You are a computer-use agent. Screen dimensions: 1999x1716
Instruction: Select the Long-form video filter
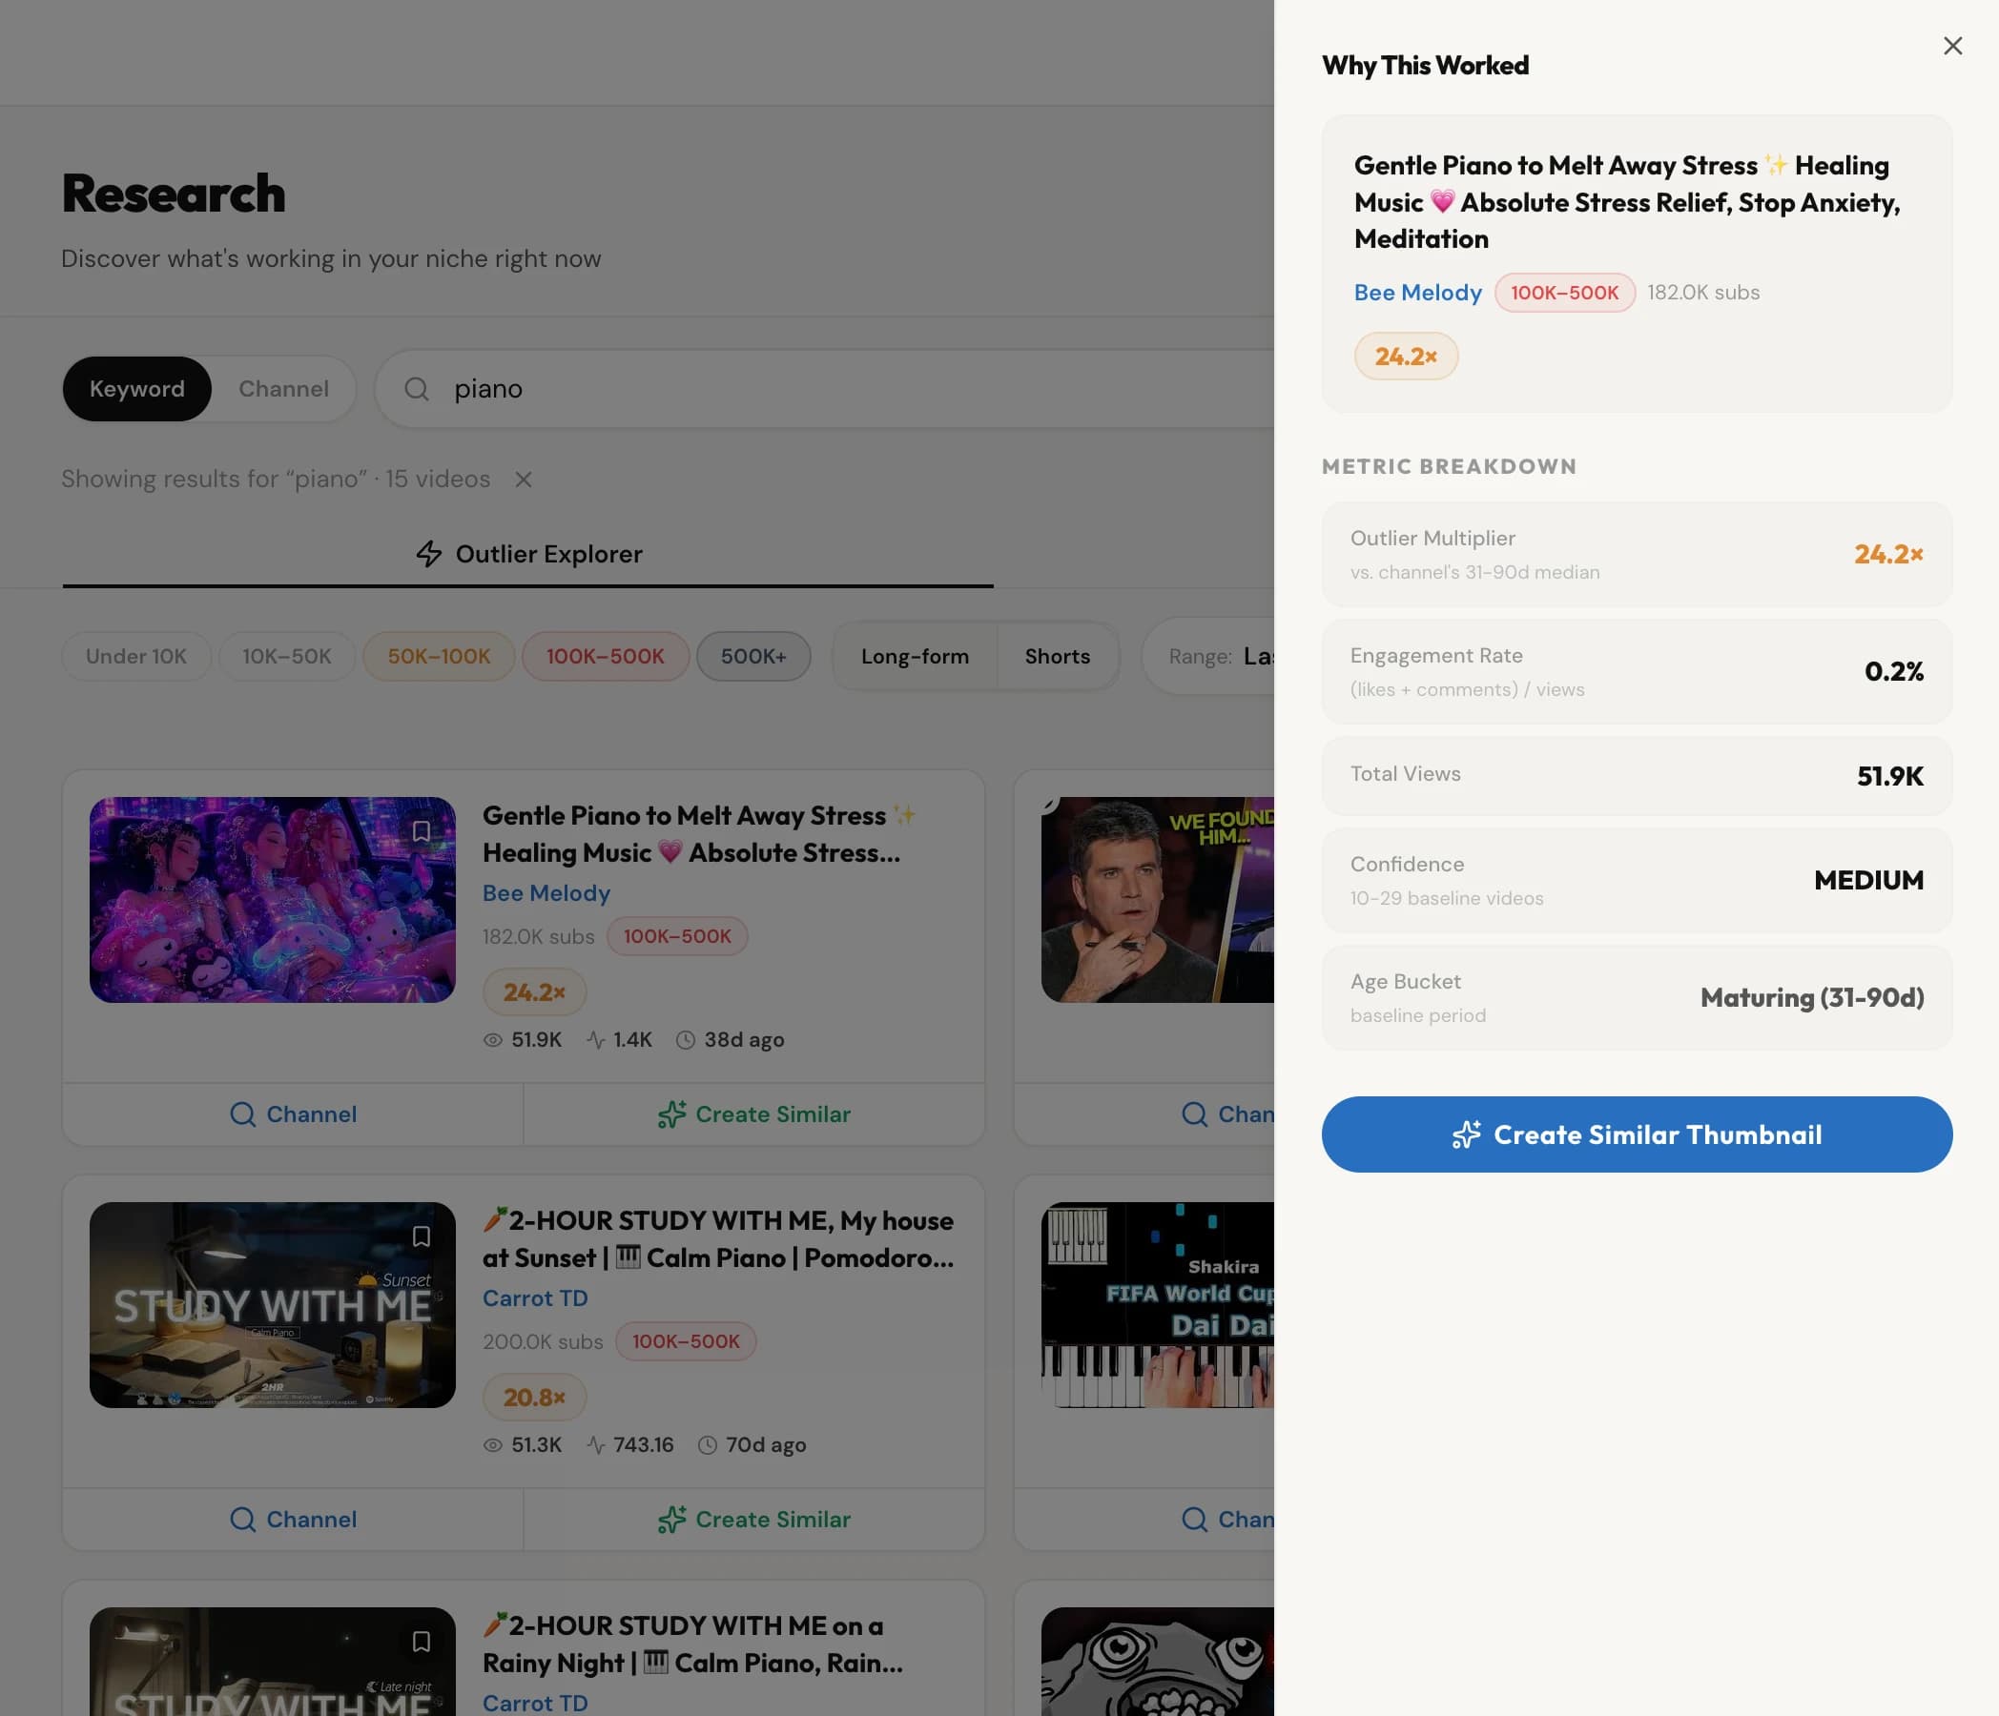[915, 656]
